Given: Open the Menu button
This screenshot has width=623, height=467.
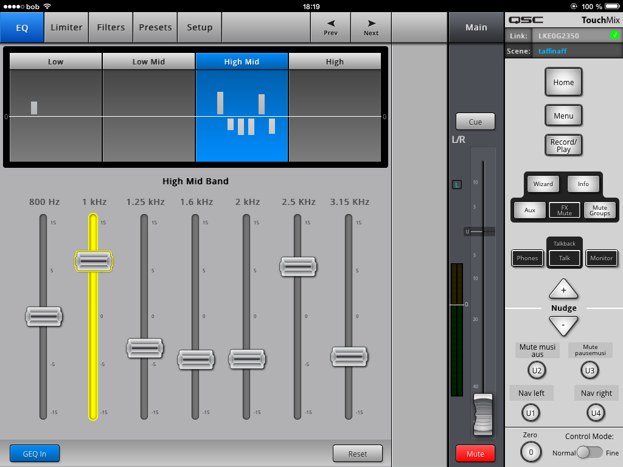Looking at the screenshot, I should click(x=563, y=116).
